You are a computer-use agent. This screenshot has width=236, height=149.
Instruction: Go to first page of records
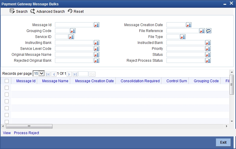(x=48, y=74)
